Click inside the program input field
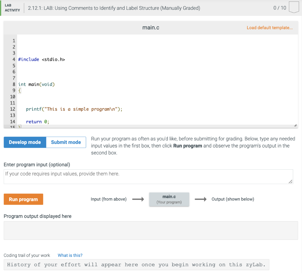Viewport: 302px width, 279px height. tap(147, 176)
